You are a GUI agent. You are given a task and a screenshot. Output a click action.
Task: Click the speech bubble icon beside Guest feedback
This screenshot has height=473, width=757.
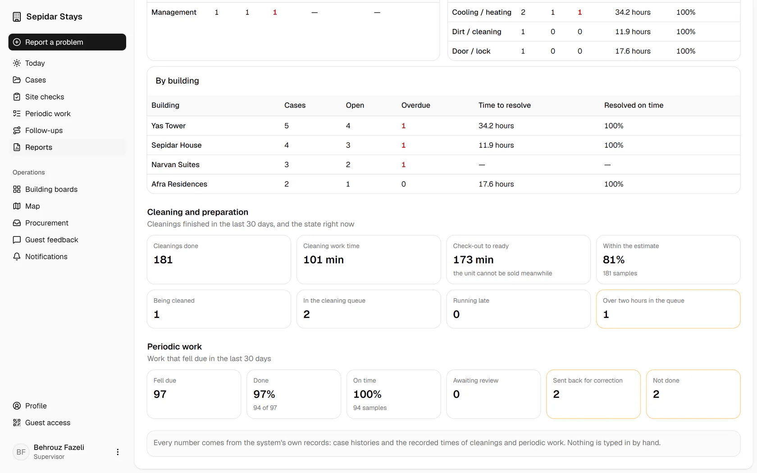click(17, 240)
